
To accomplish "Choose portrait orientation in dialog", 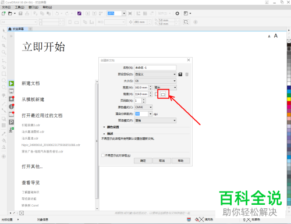I will [x=157, y=94].
